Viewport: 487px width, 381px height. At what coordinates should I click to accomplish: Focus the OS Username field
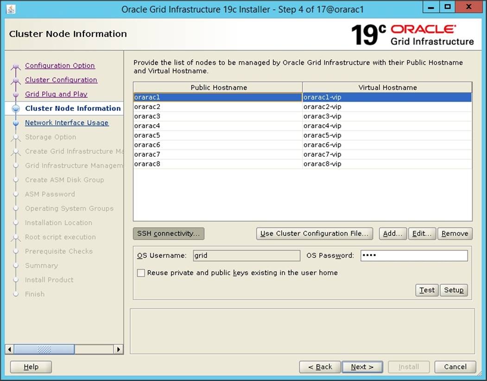[247, 256]
